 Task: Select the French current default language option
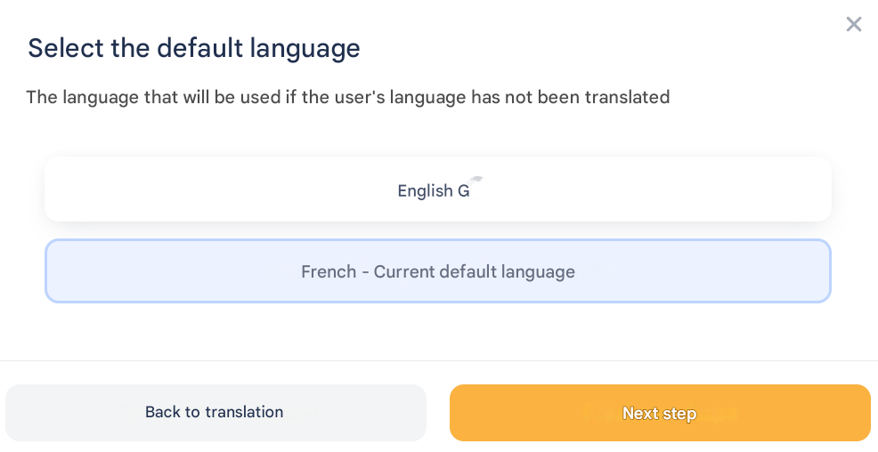tap(437, 271)
